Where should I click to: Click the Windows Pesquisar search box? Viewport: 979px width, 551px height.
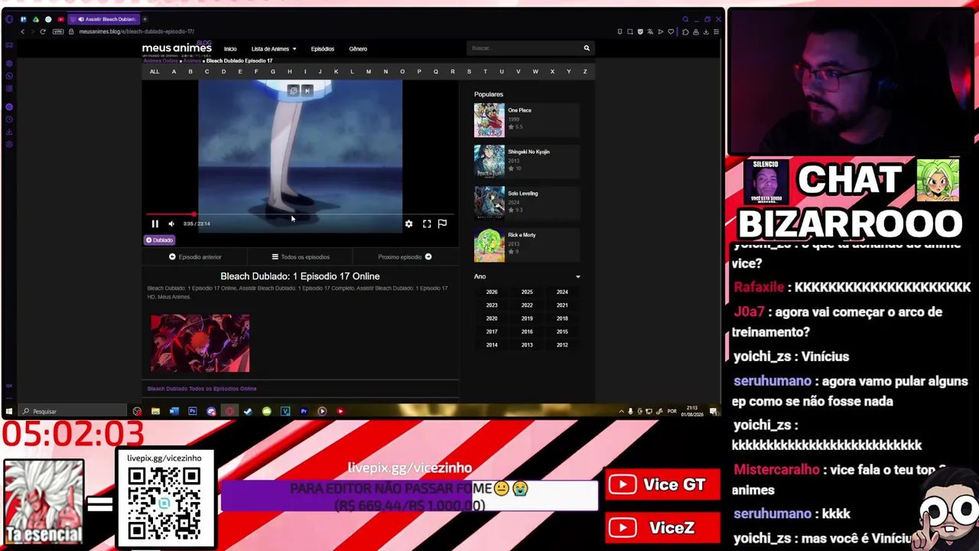coord(73,412)
